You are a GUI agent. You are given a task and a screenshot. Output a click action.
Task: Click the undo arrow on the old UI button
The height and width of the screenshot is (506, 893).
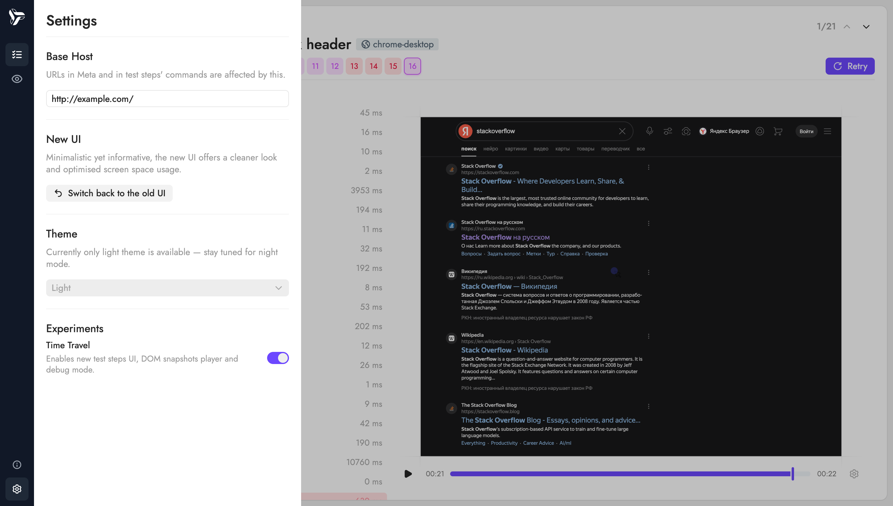coord(58,193)
